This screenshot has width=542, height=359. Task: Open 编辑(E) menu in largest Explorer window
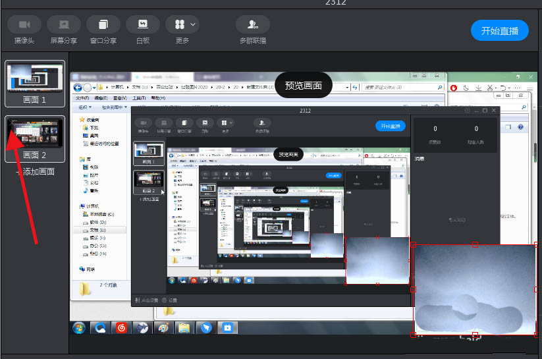101,98
